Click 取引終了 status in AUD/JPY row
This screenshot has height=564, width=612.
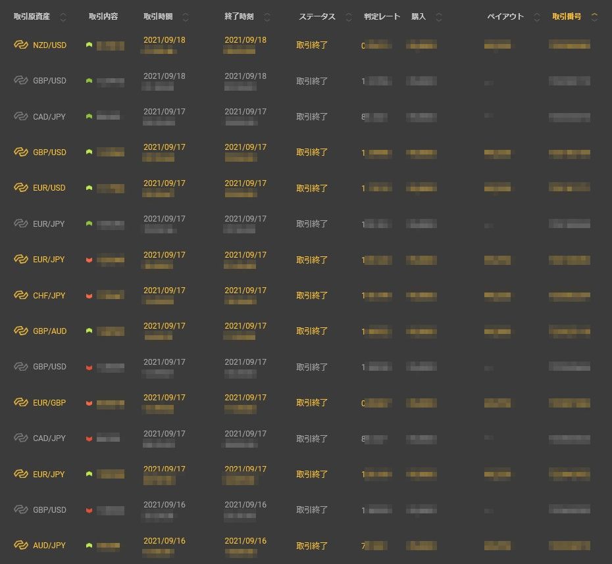point(312,546)
